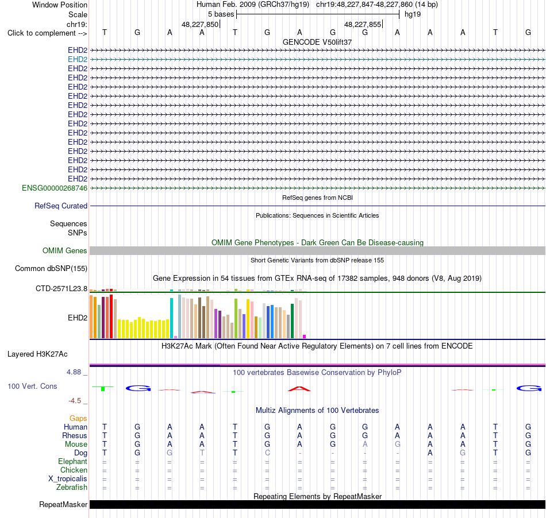The height and width of the screenshot is (518, 546).
Task: Click the 100 Vert. Cons track label
Action: coord(32,386)
